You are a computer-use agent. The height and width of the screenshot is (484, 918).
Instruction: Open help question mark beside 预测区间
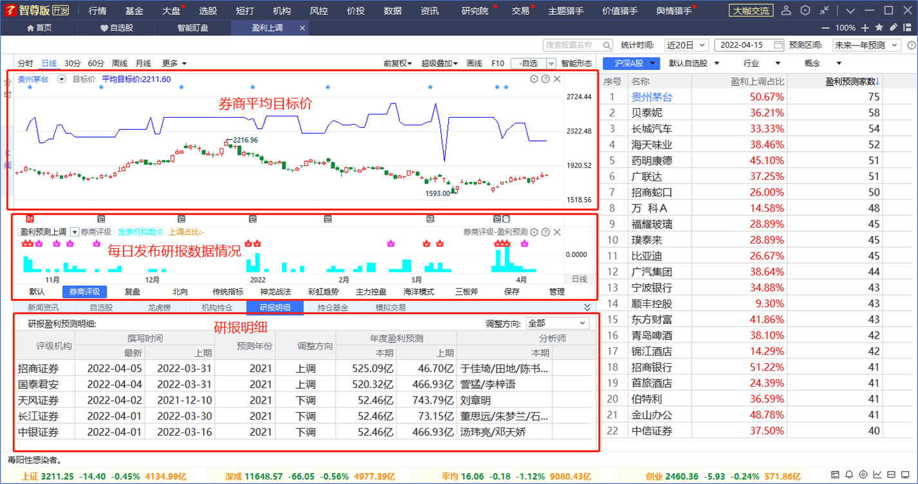click(911, 45)
